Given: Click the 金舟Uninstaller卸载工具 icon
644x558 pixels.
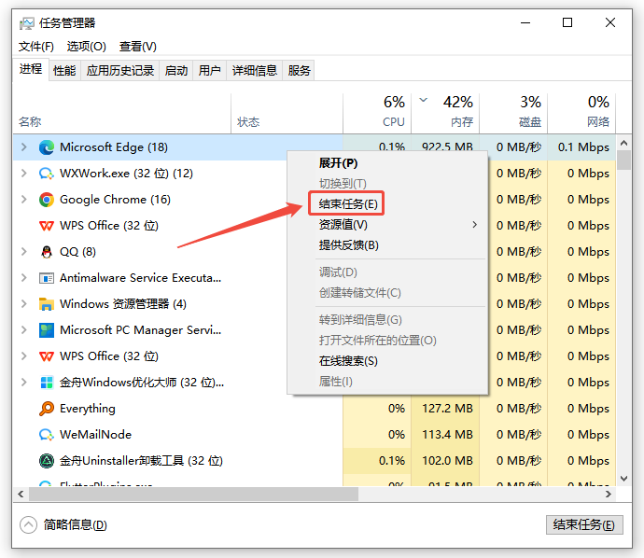Looking at the screenshot, I should [x=47, y=461].
